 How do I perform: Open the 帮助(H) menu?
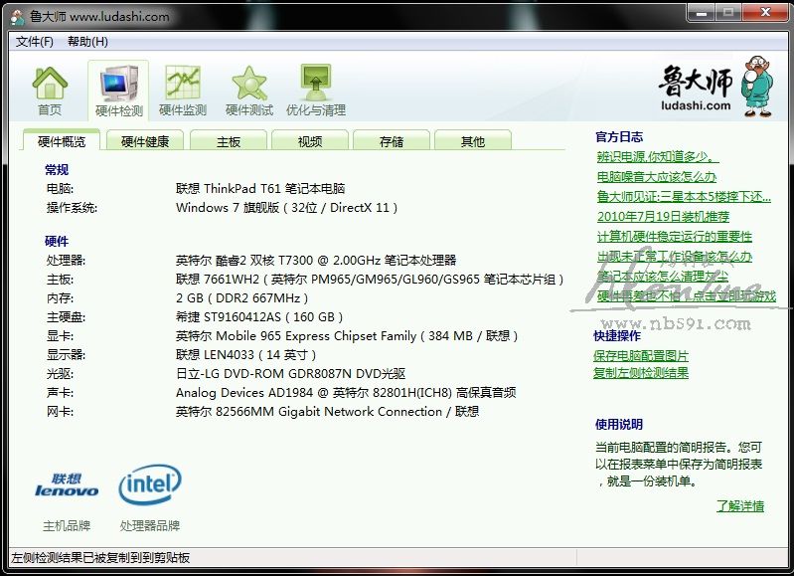point(87,42)
